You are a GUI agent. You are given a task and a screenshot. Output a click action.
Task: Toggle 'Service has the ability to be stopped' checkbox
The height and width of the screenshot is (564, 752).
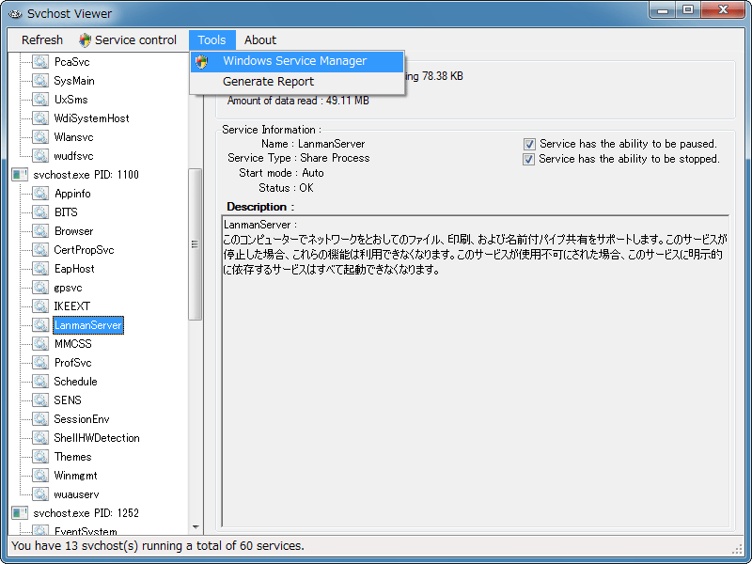[x=529, y=159]
